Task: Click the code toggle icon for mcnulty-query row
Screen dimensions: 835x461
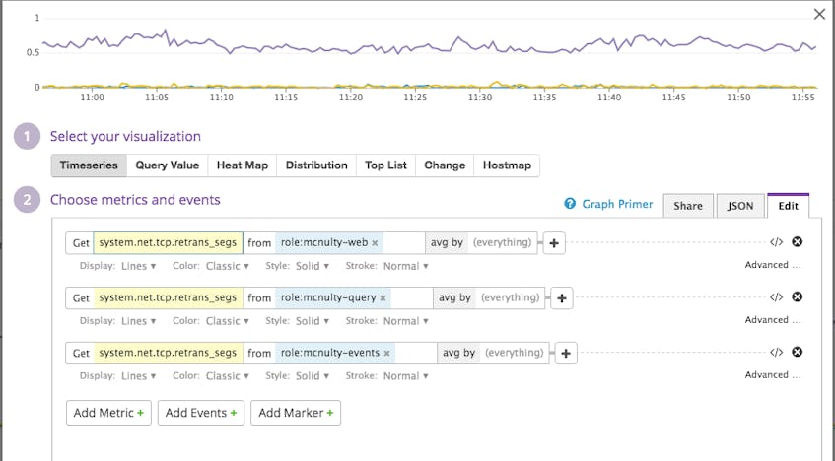Action: (x=776, y=297)
